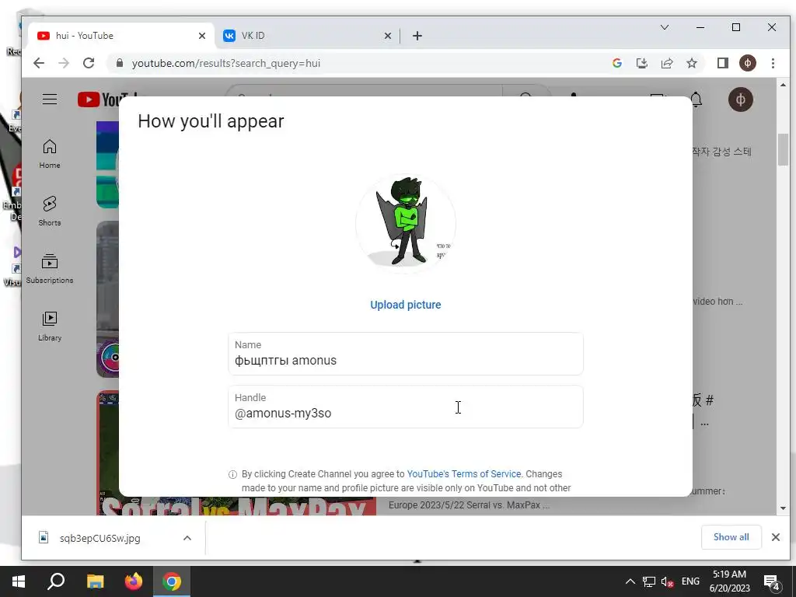Open Library in YouTube sidebar
This screenshot has width=796, height=597.
tap(50, 326)
